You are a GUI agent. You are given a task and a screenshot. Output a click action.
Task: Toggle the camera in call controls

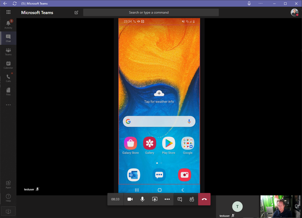(x=130, y=199)
